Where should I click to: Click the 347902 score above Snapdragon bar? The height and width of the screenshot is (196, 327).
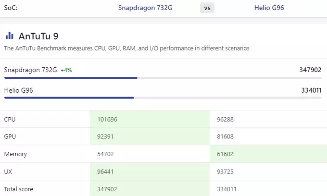point(310,70)
